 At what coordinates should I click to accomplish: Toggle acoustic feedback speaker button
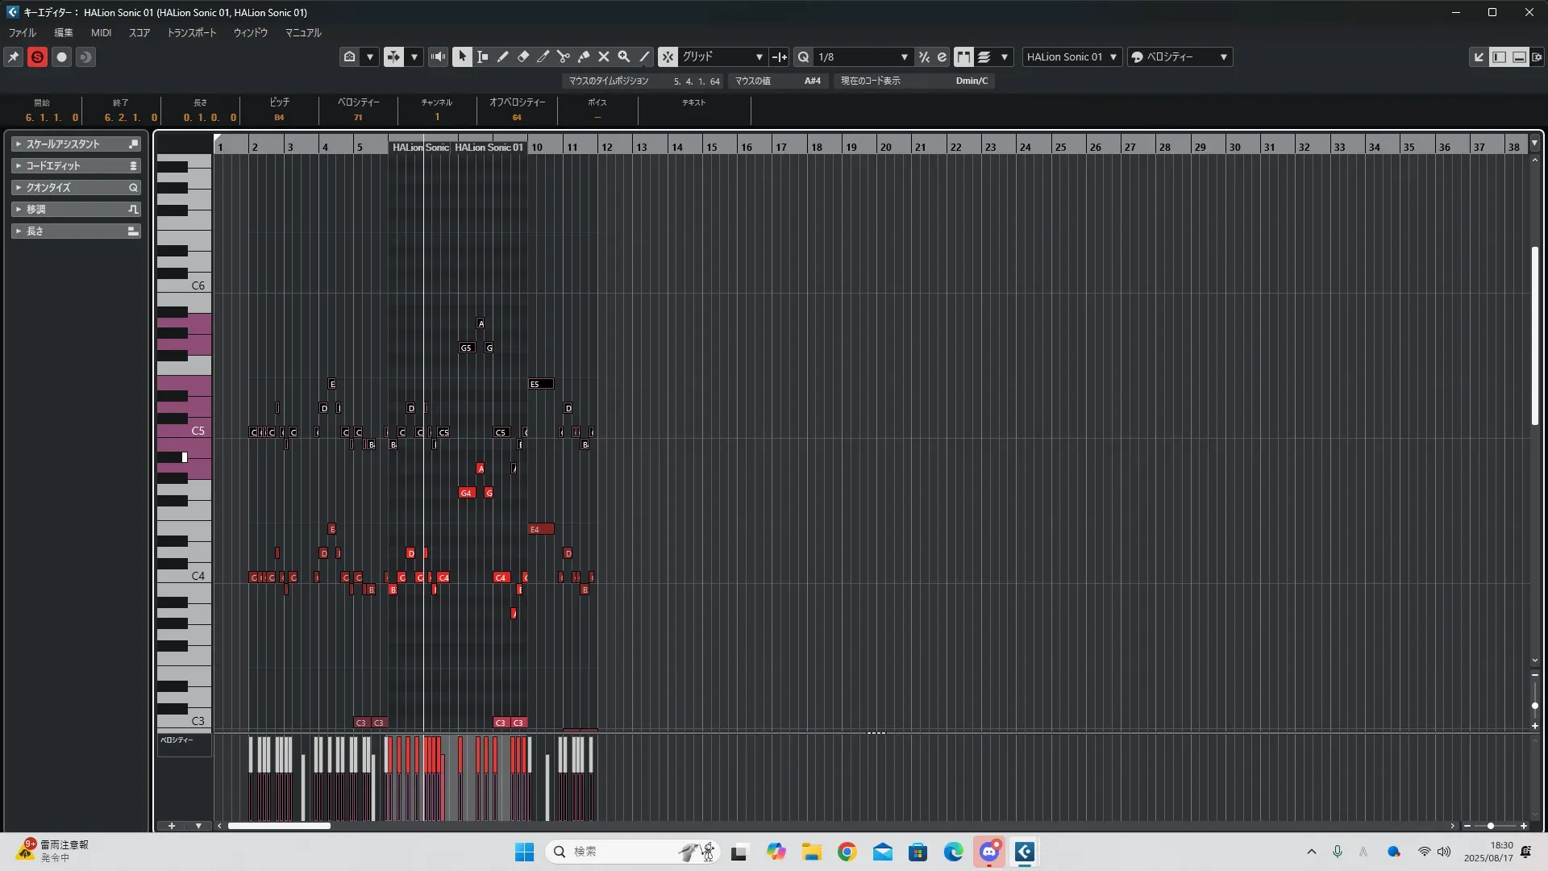coord(438,56)
